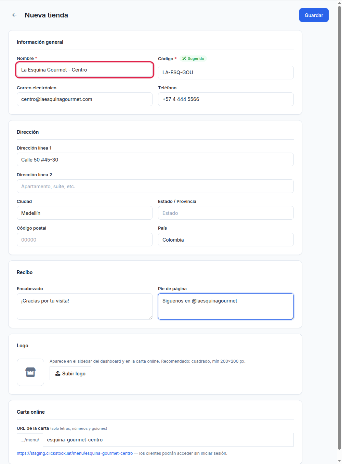Focus the Pie de página textarea

(x=226, y=306)
